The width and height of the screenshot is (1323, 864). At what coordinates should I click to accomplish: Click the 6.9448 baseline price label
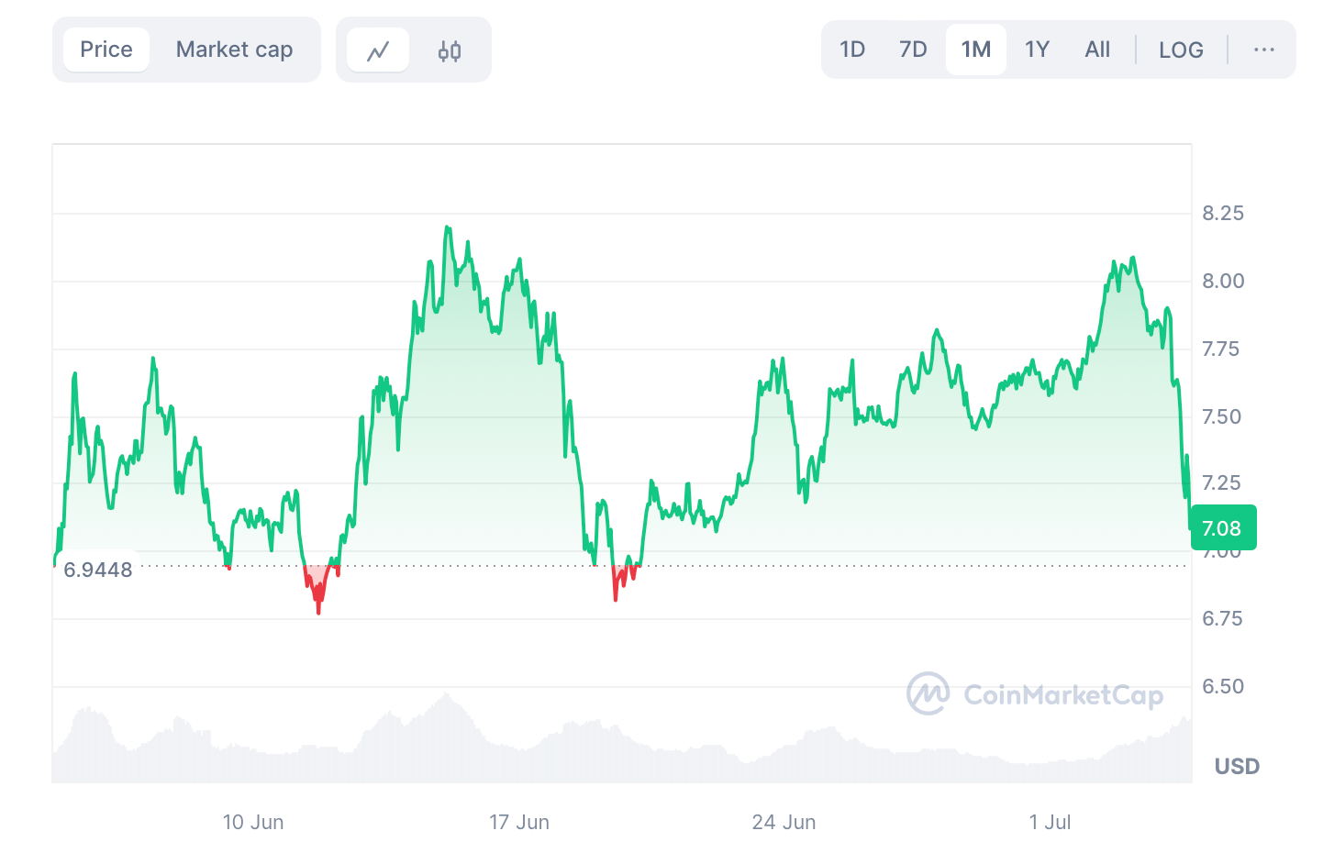pyautogui.click(x=98, y=569)
